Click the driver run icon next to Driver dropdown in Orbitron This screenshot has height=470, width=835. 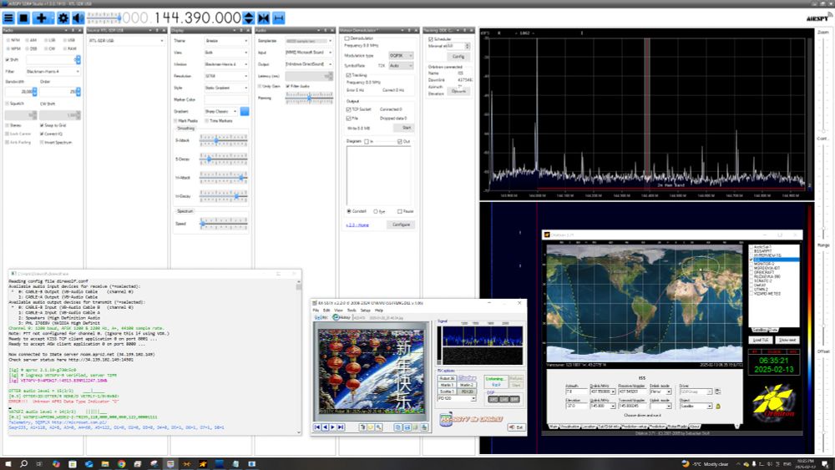click(x=717, y=392)
